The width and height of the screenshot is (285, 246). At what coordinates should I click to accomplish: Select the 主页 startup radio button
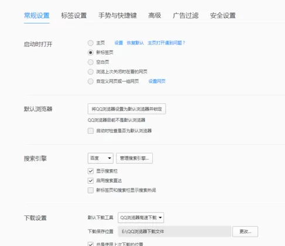(91, 43)
